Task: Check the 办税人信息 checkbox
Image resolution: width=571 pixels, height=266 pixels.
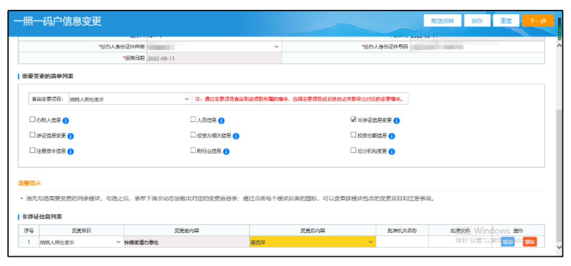Action: tap(33, 120)
